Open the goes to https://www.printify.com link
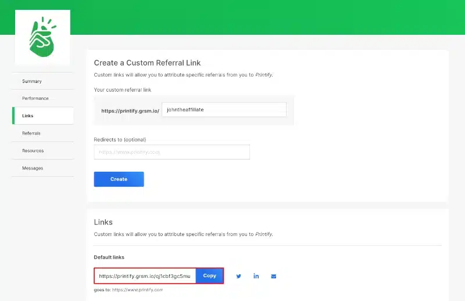Screen dimensions: 465x301 coord(137,290)
